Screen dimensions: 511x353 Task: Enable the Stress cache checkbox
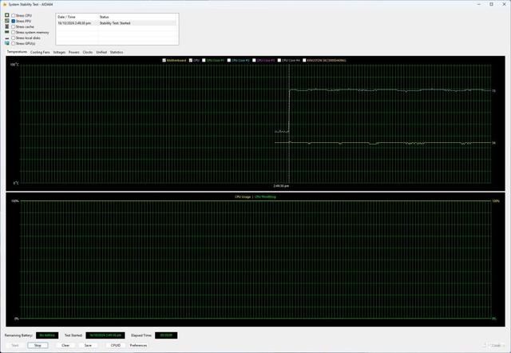pos(14,26)
